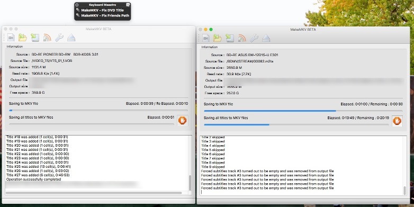Viewport: 414px width, 207px height.
Task: Click source size '1131.4 M' value
Action: pyautogui.click(x=39, y=67)
